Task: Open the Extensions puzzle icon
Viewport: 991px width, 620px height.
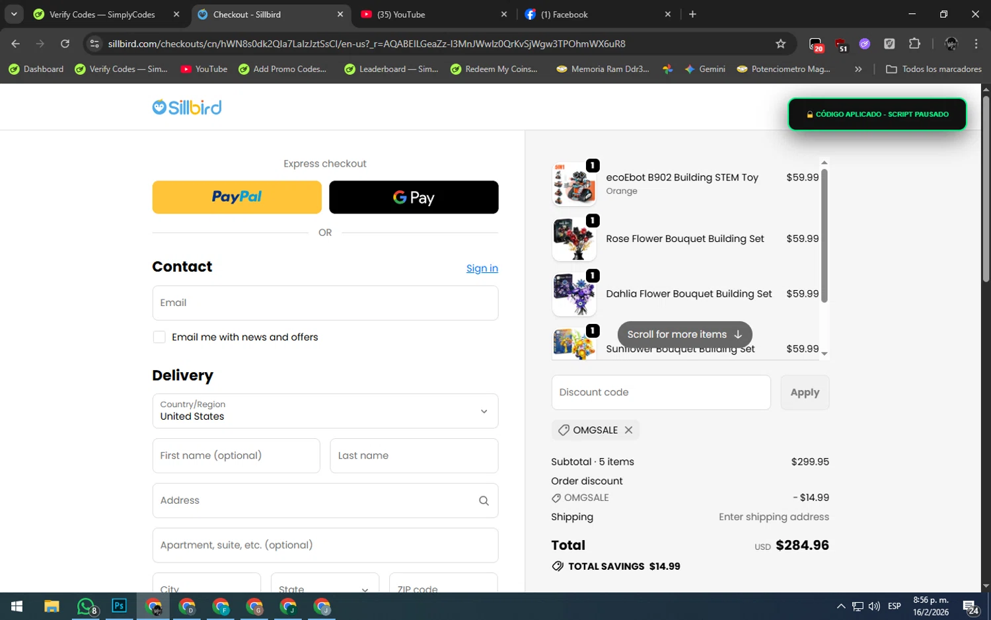Action: [914, 44]
